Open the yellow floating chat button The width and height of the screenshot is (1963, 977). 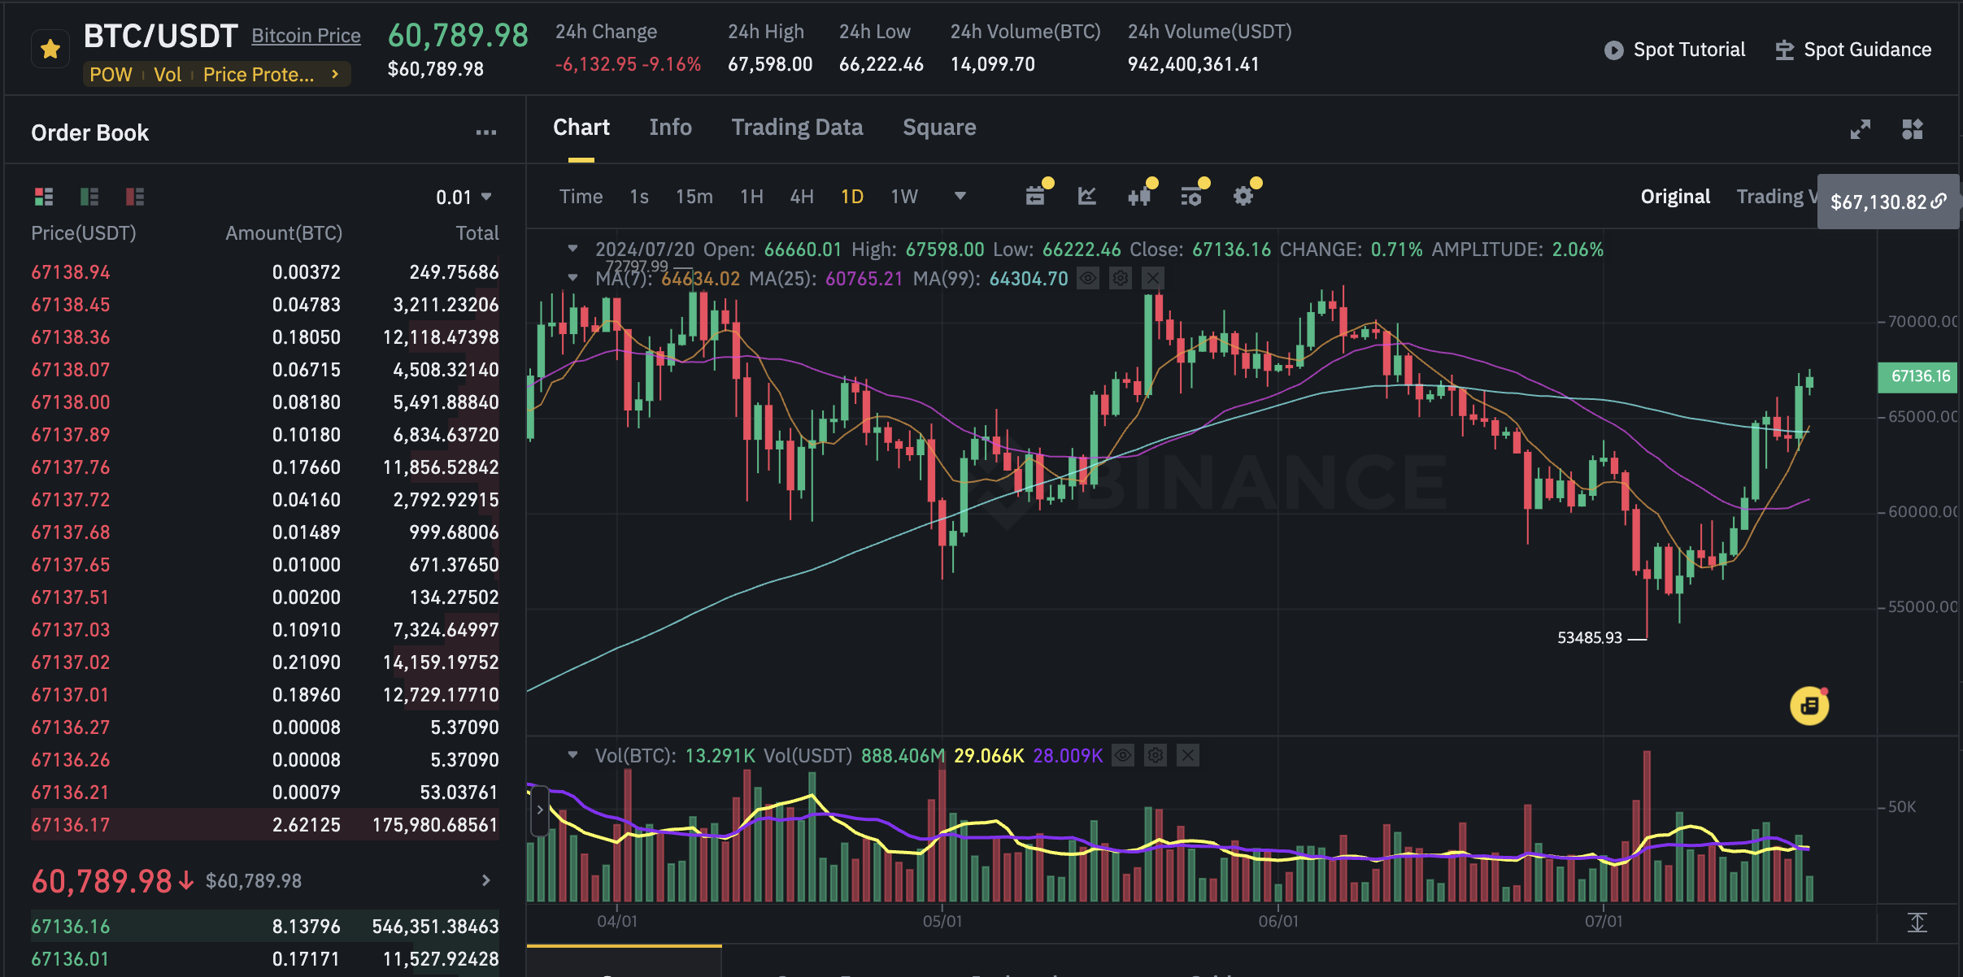[x=1809, y=706]
